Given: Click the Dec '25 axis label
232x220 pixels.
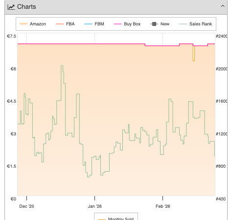Looking at the screenshot, I should (x=26, y=206).
